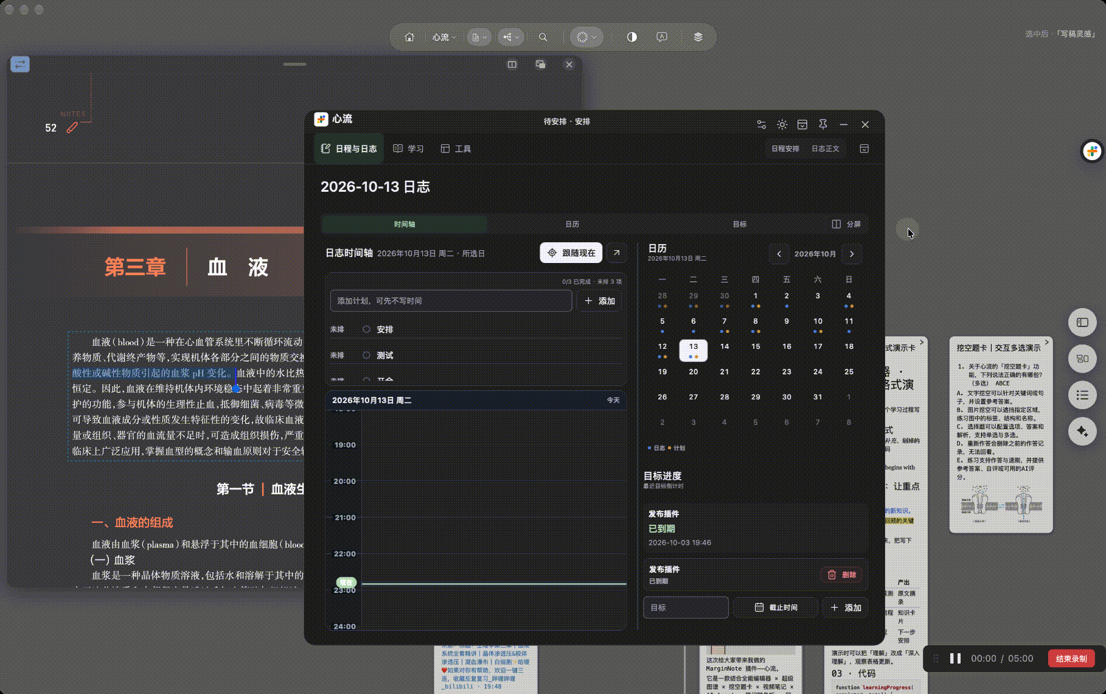Open the 心流 dropdown in top toolbar

pos(444,37)
